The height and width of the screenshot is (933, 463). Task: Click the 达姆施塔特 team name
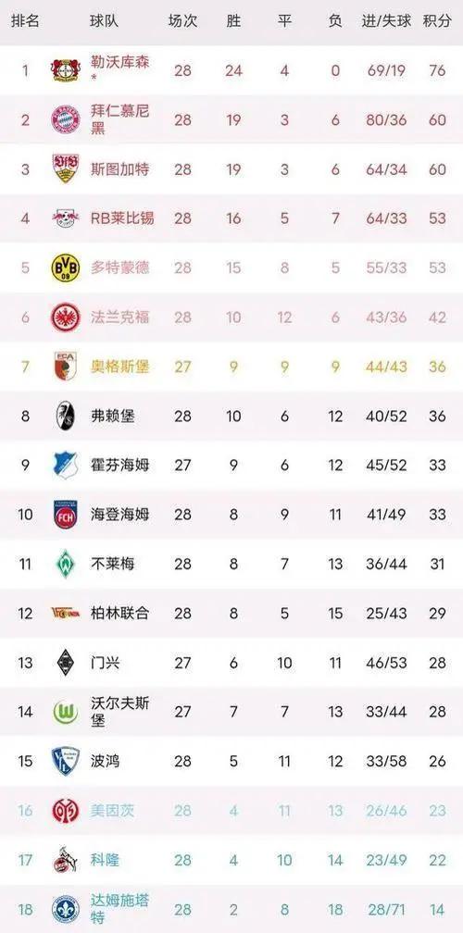[x=119, y=908]
